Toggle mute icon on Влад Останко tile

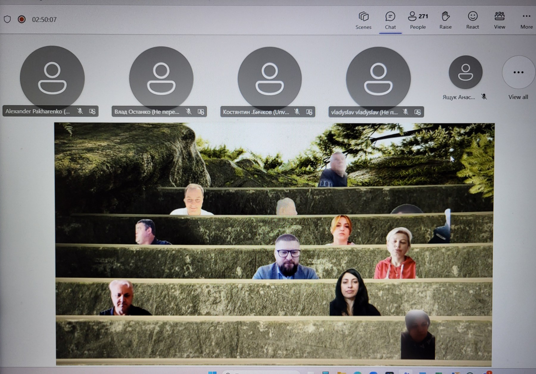[x=188, y=112]
